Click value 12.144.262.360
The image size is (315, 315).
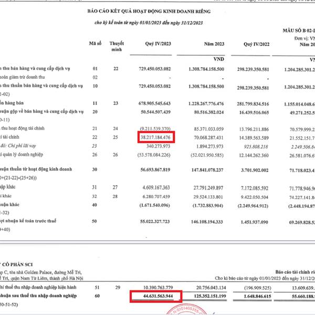[x=254, y=155]
